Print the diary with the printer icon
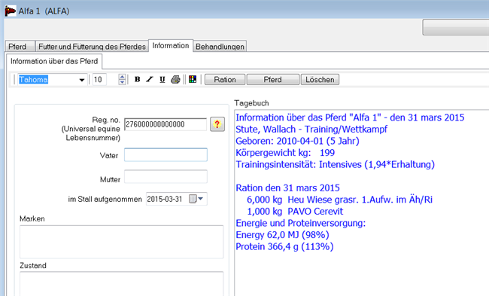 pos(175,79)
